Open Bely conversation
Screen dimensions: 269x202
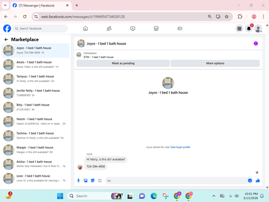coord(36,107)
